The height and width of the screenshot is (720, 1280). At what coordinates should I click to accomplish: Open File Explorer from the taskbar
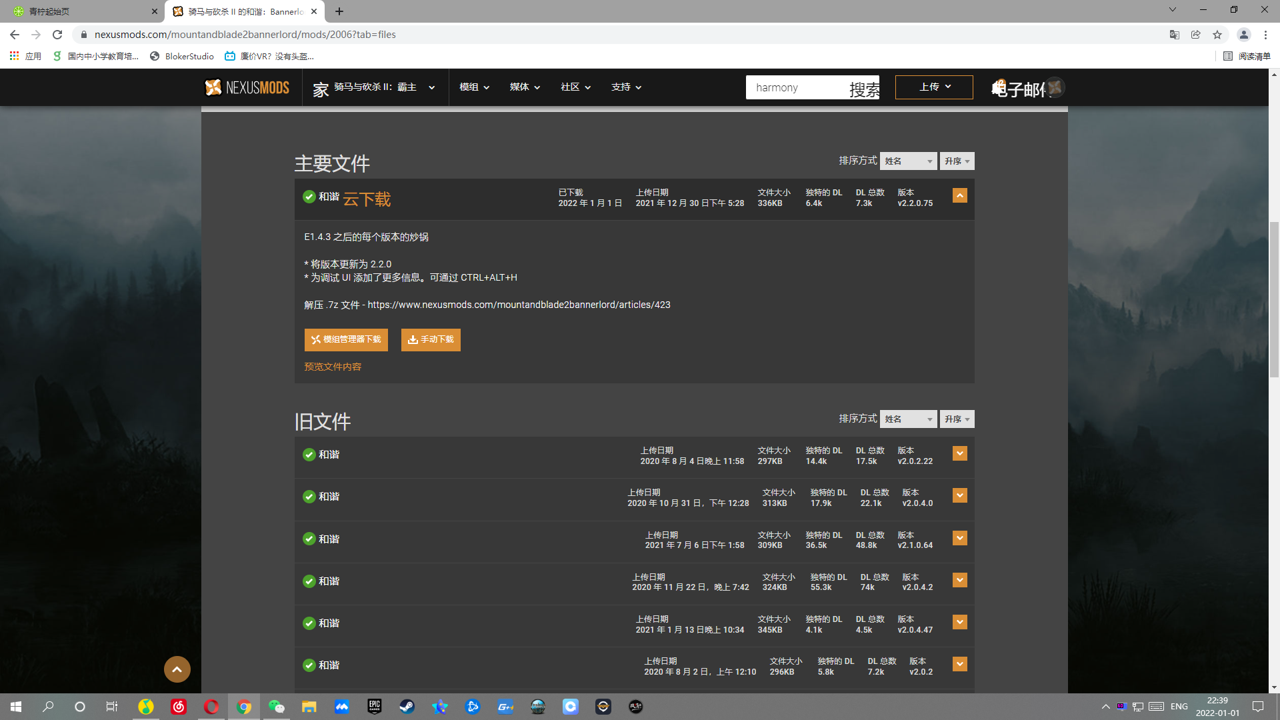(x=309, y=707)
